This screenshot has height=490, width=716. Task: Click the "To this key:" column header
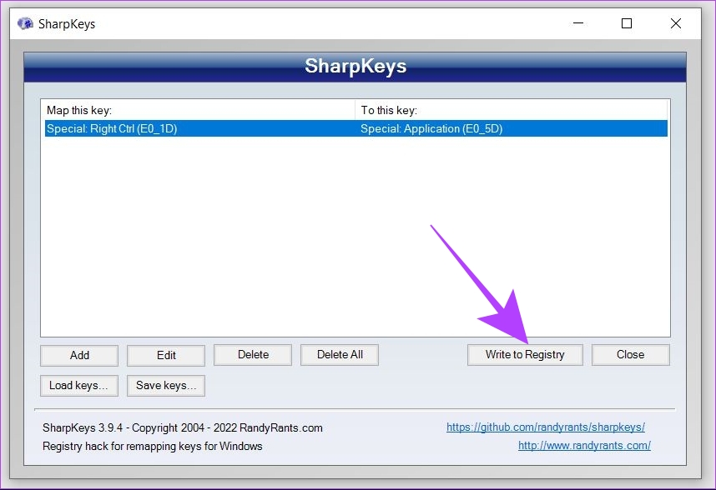[512, 110]
